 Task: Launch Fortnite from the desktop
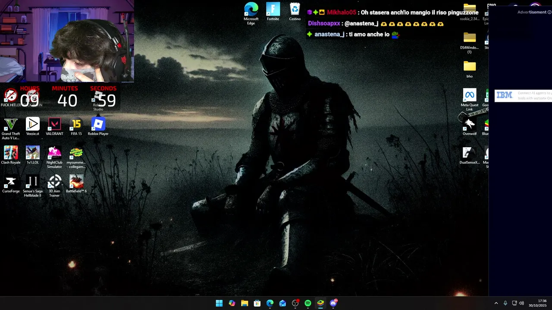(273, 12)
